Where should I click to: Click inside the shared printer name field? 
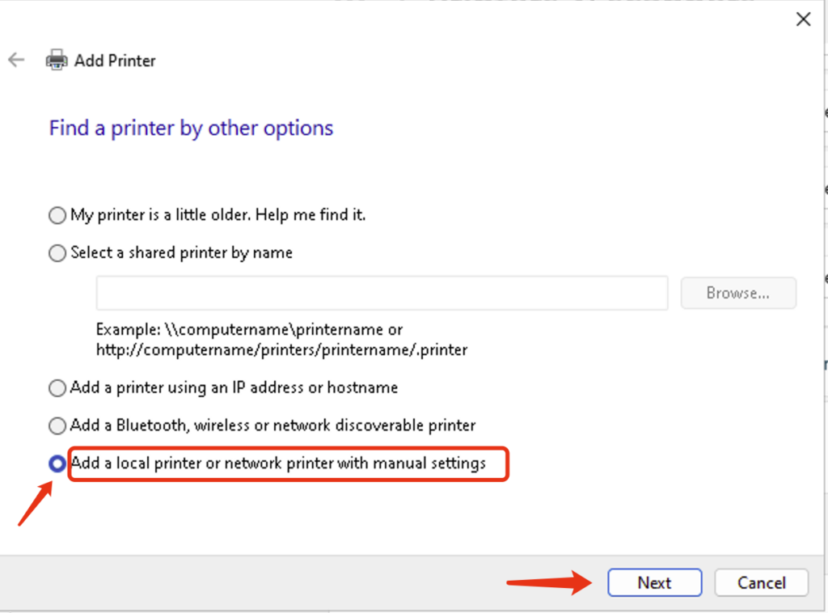click(380, 293)
